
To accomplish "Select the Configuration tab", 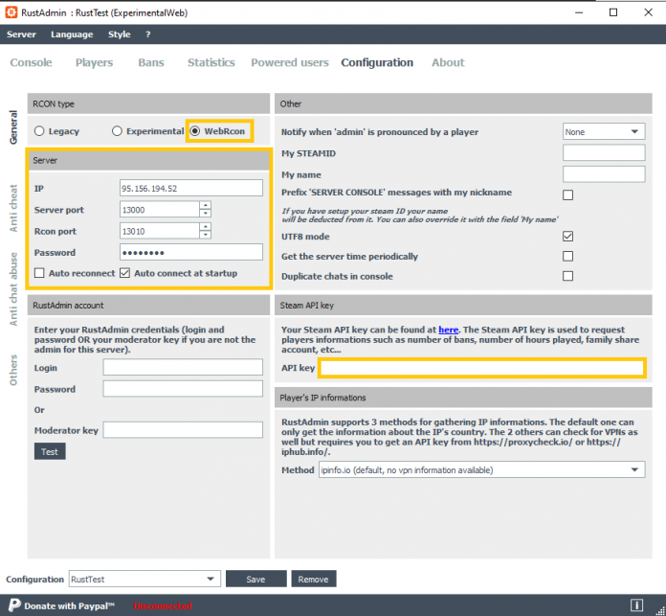I will (x=377, y=62).
